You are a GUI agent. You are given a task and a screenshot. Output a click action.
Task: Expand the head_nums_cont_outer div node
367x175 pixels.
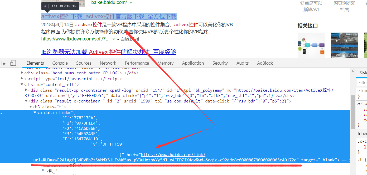click(22, 73)
